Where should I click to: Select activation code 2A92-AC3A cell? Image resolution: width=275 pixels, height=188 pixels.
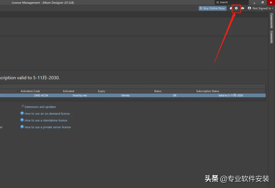[41, 95]
